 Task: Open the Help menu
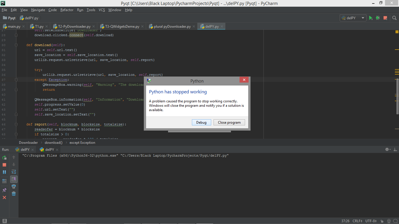click(129, 10)
